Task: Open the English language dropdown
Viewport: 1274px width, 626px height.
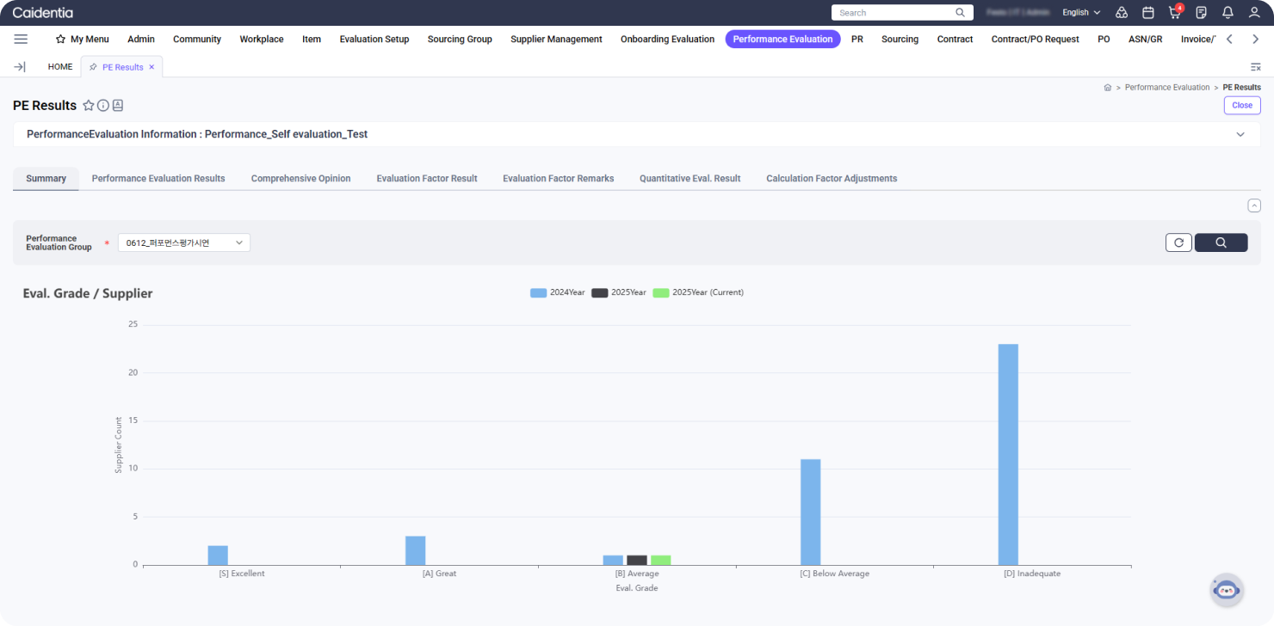Action: tap(1081, 13)
